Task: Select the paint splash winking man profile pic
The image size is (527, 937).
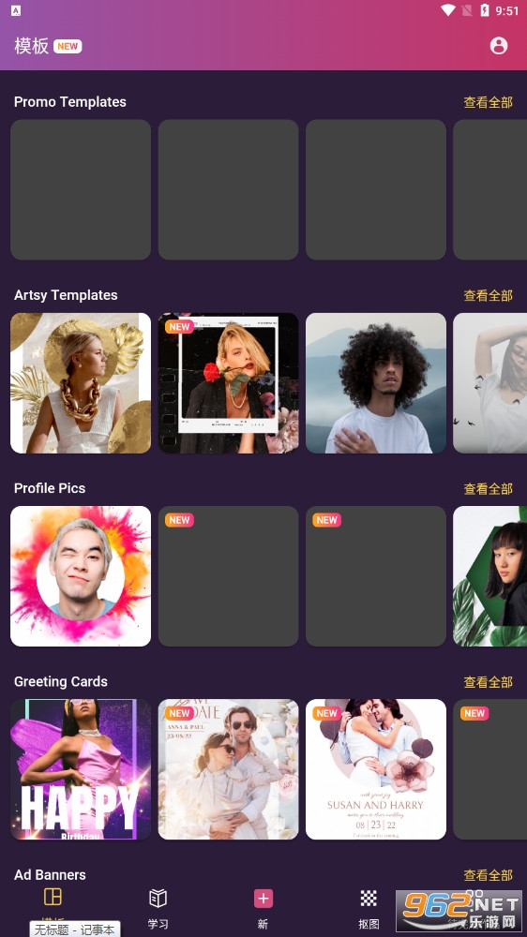Action: [81, 576]
